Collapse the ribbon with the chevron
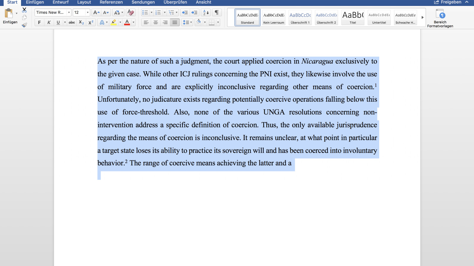Image resolution: width=474 pixels, height=266 pixels. (467, 2)
